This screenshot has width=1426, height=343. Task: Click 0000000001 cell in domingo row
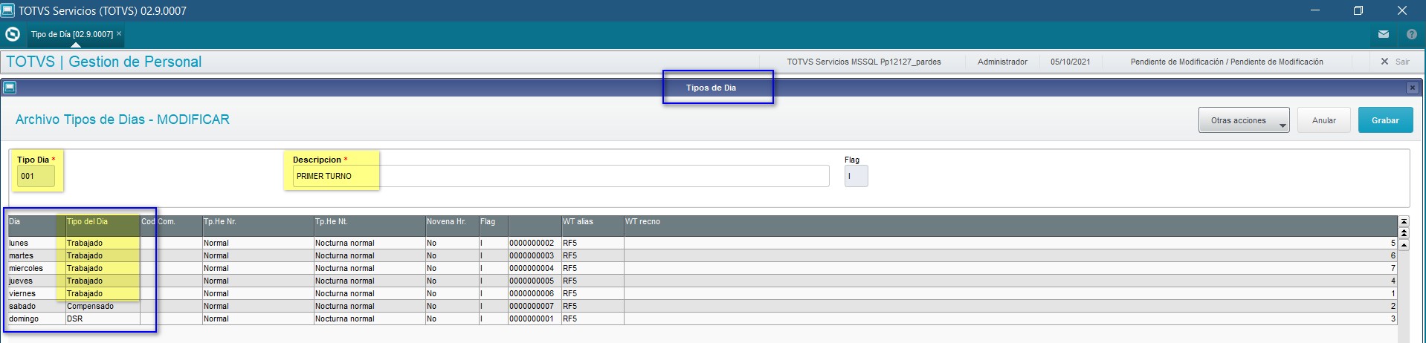535,318
